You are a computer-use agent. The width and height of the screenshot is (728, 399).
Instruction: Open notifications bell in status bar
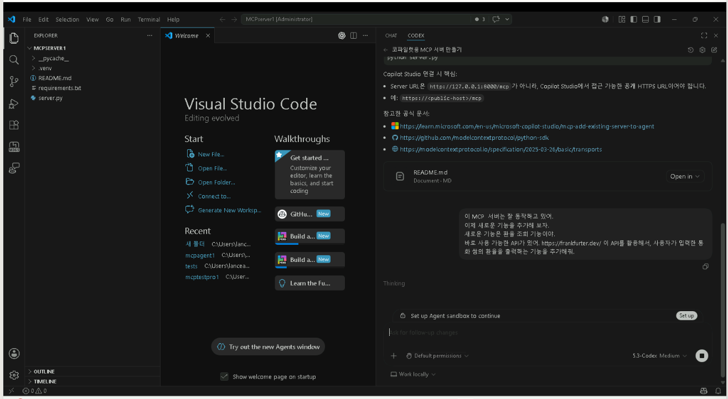718,391
